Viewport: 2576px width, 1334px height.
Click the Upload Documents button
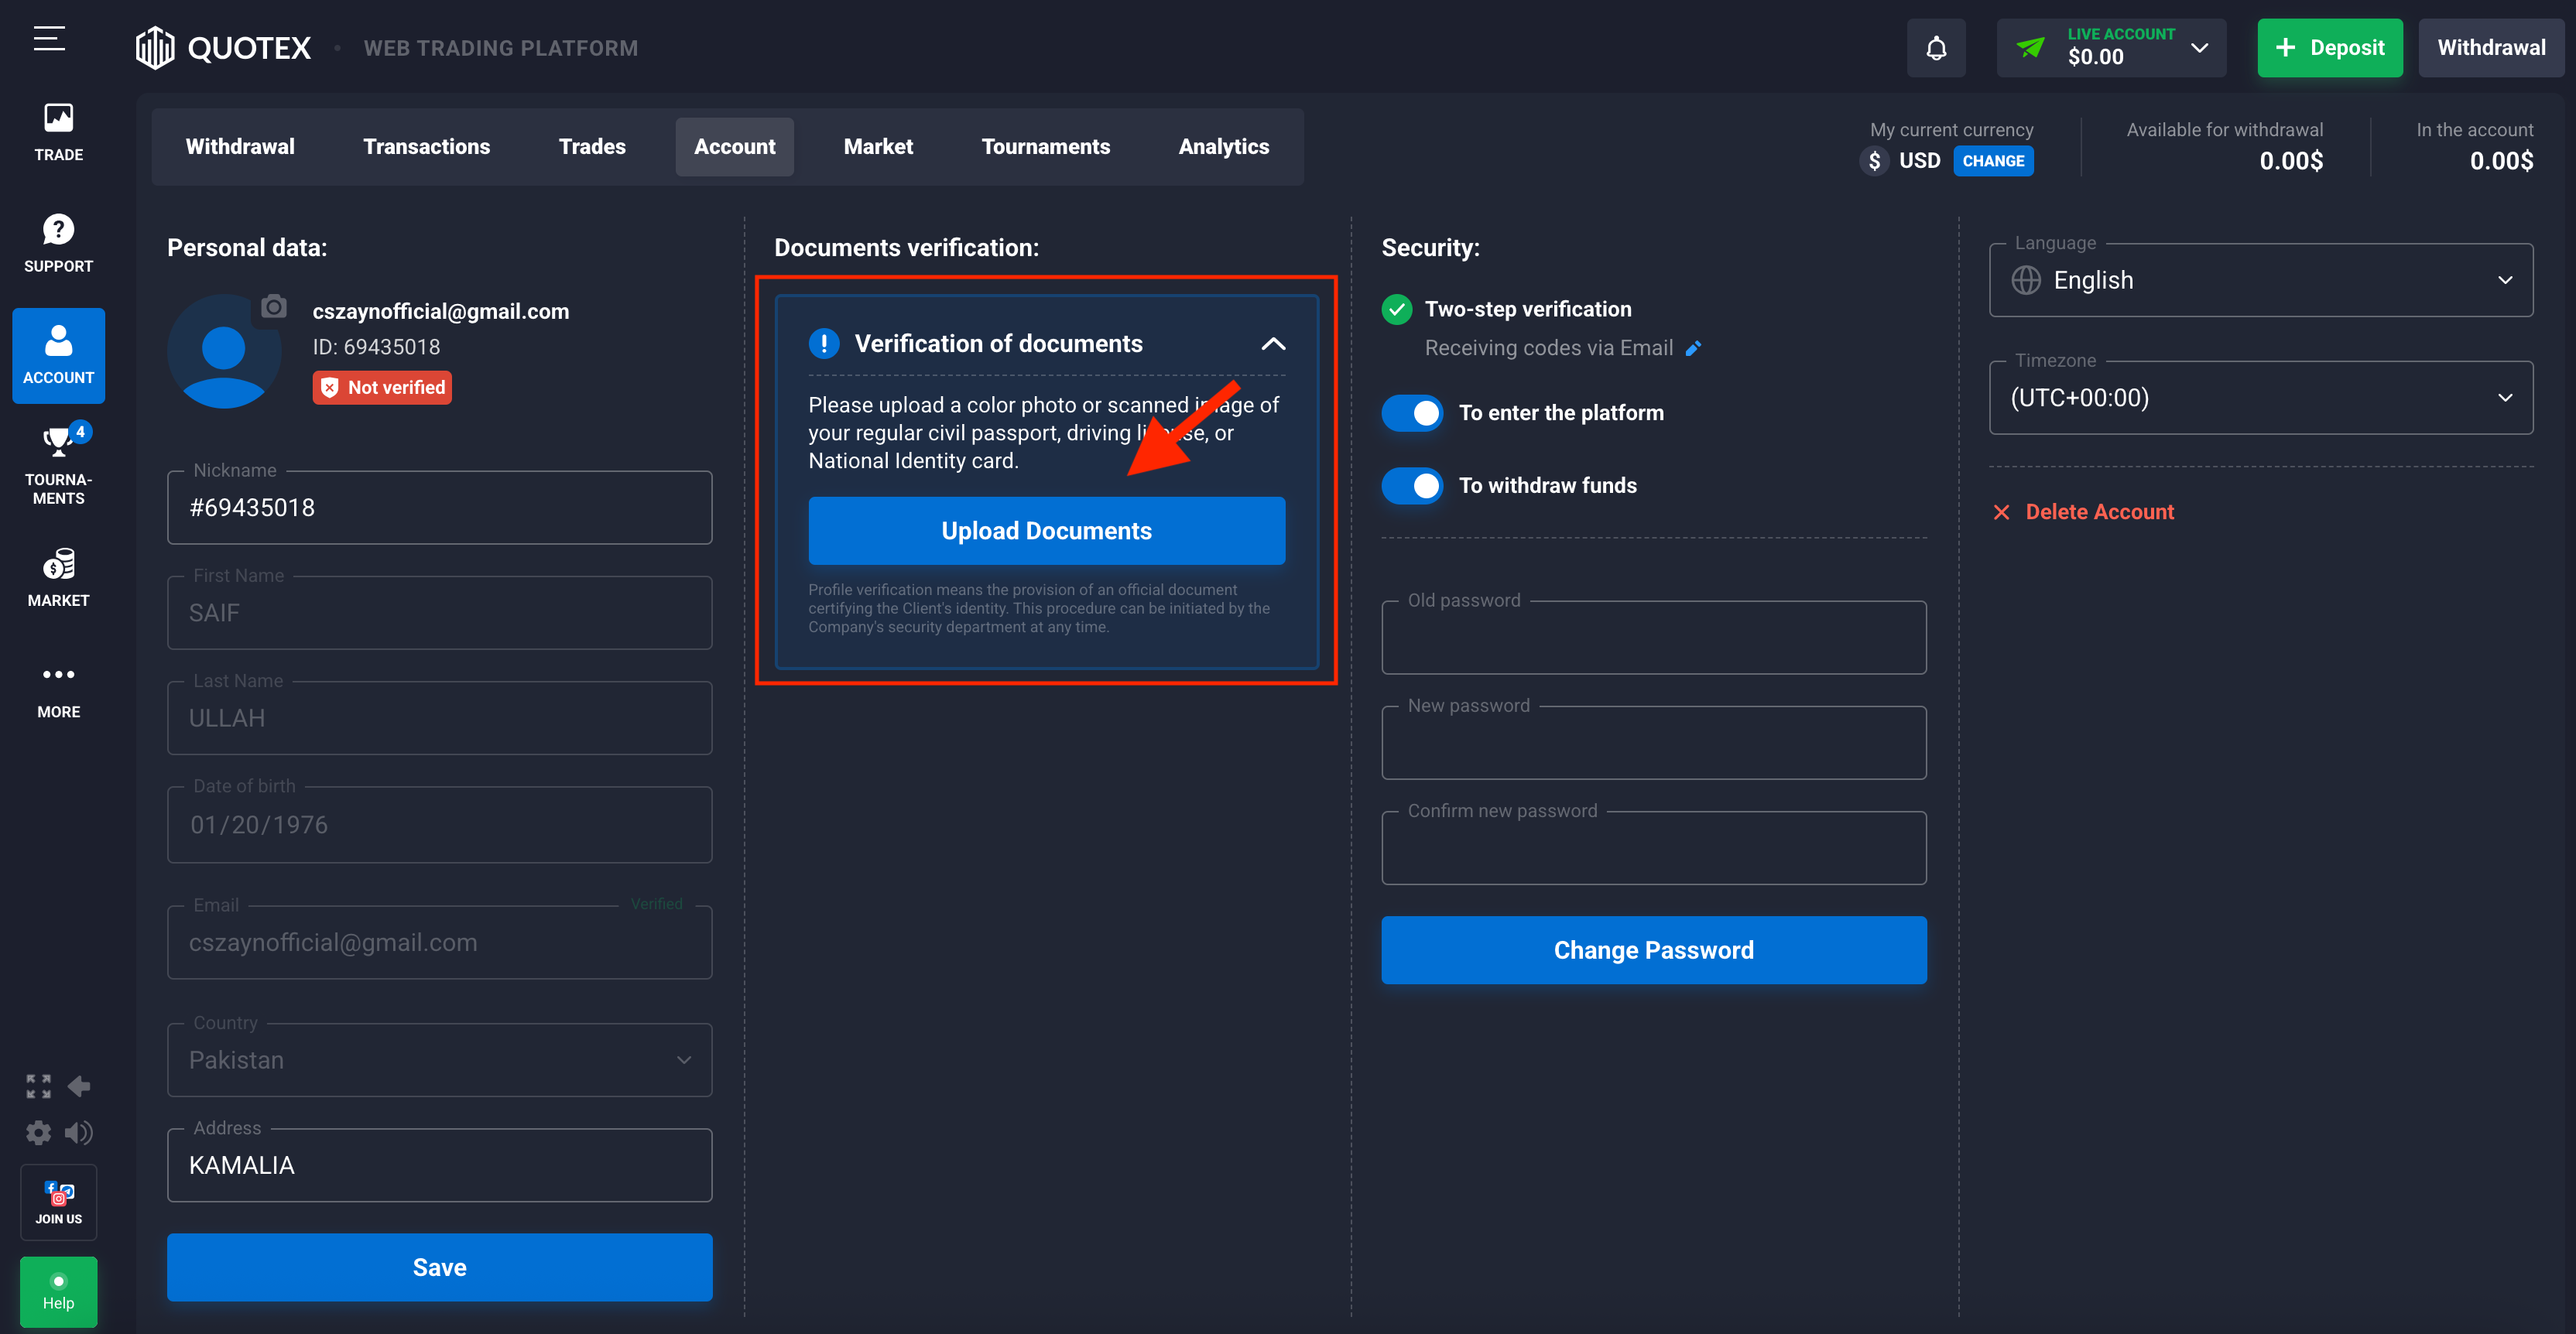[x=1046, y=531]
